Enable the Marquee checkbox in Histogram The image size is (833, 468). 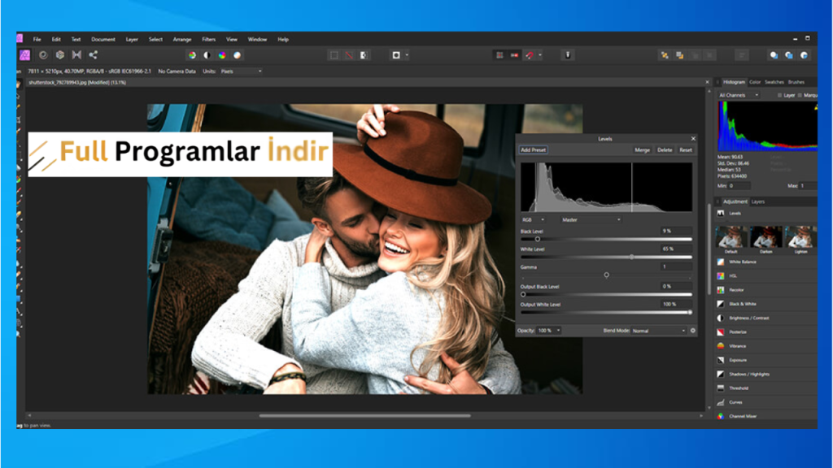point(800,96)
